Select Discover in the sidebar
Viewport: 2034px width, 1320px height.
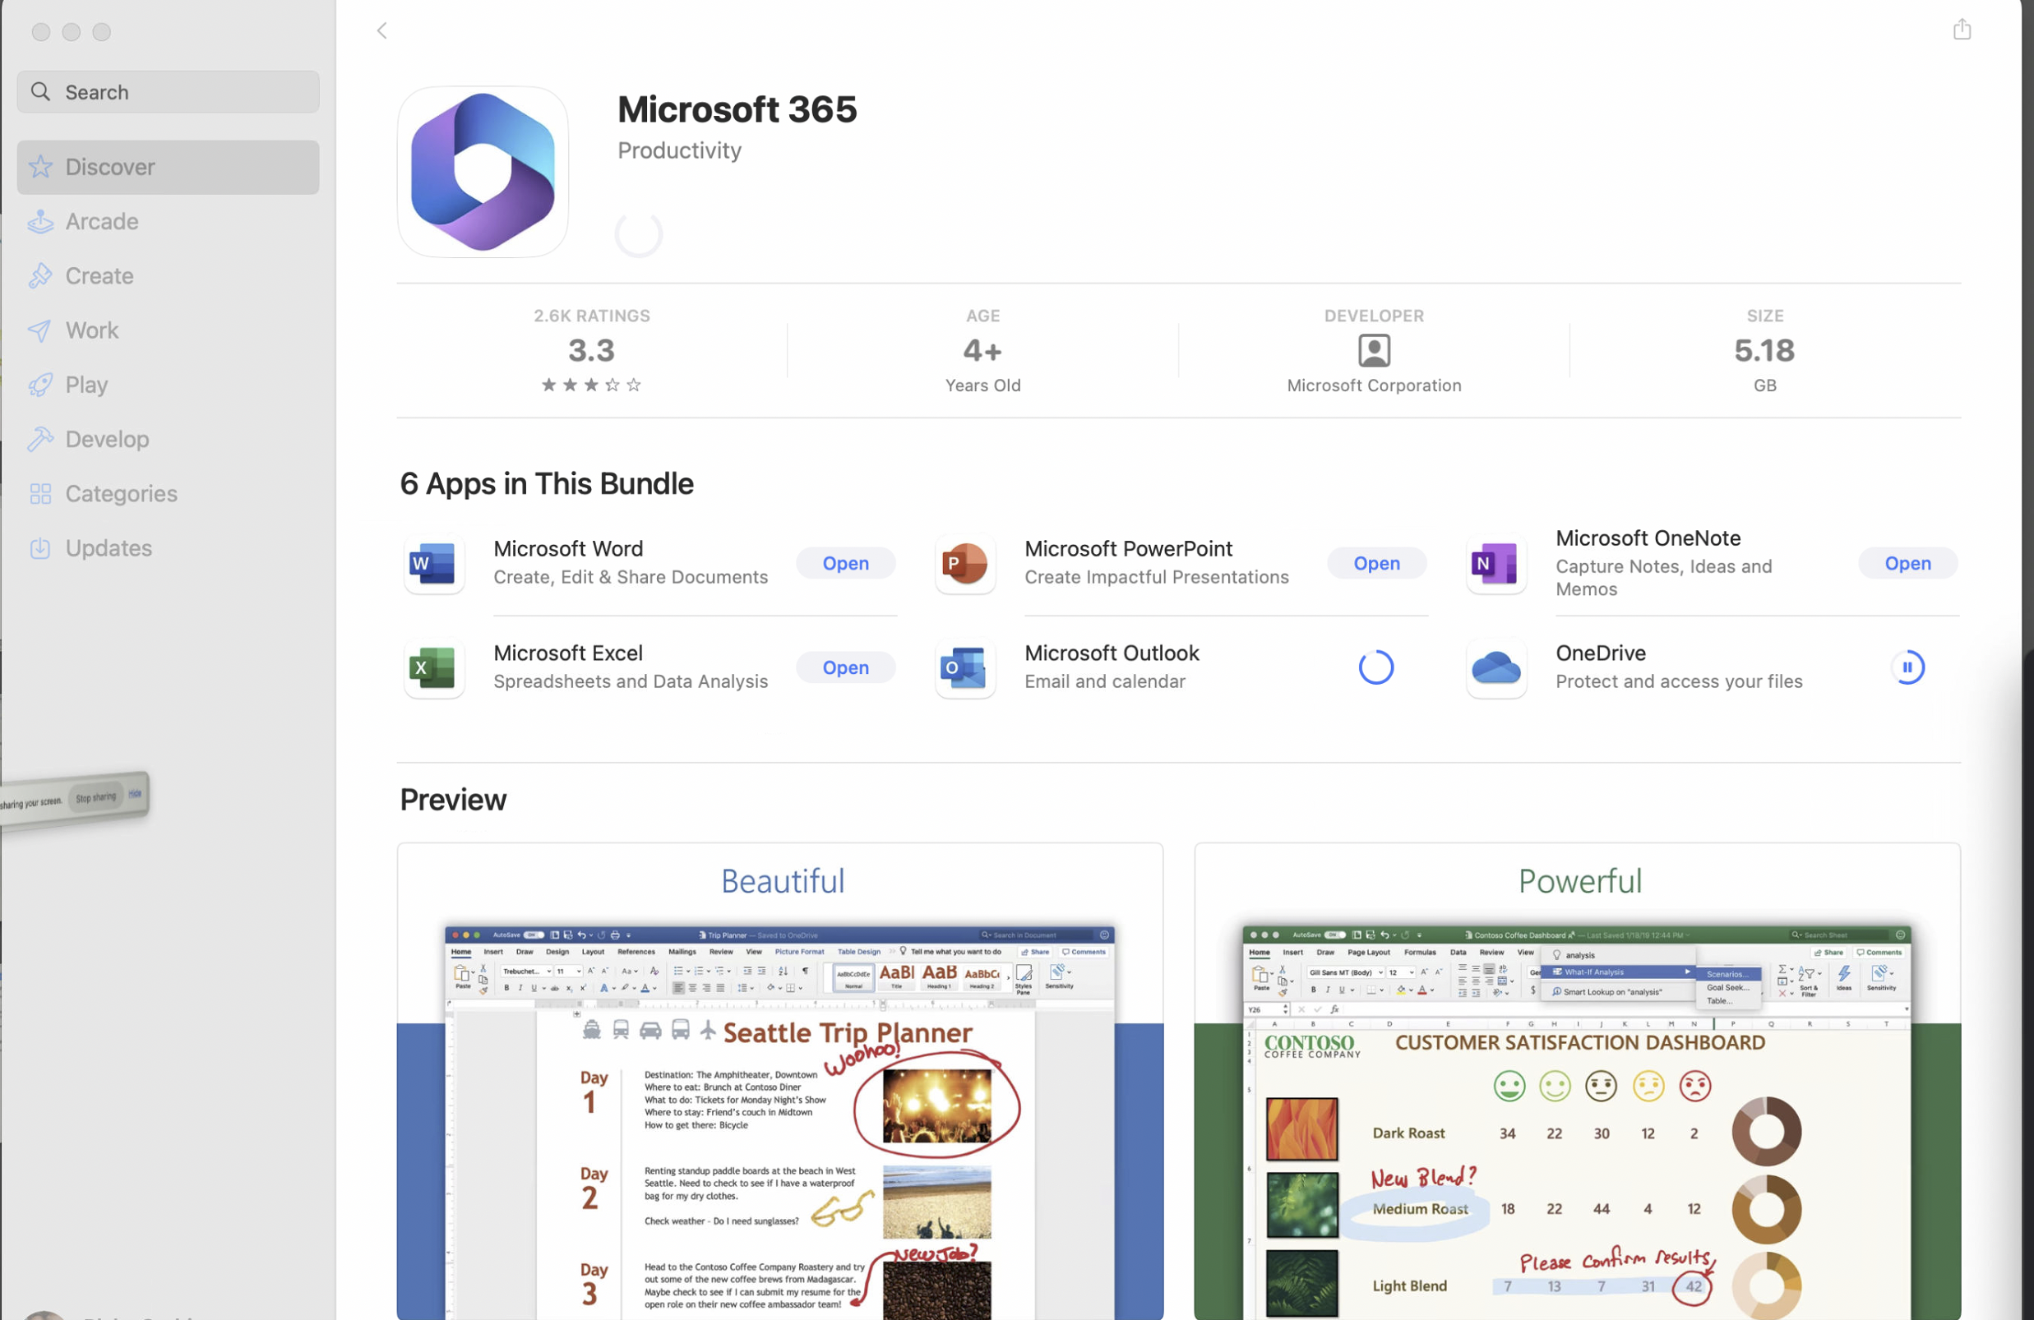pos(169,167)
